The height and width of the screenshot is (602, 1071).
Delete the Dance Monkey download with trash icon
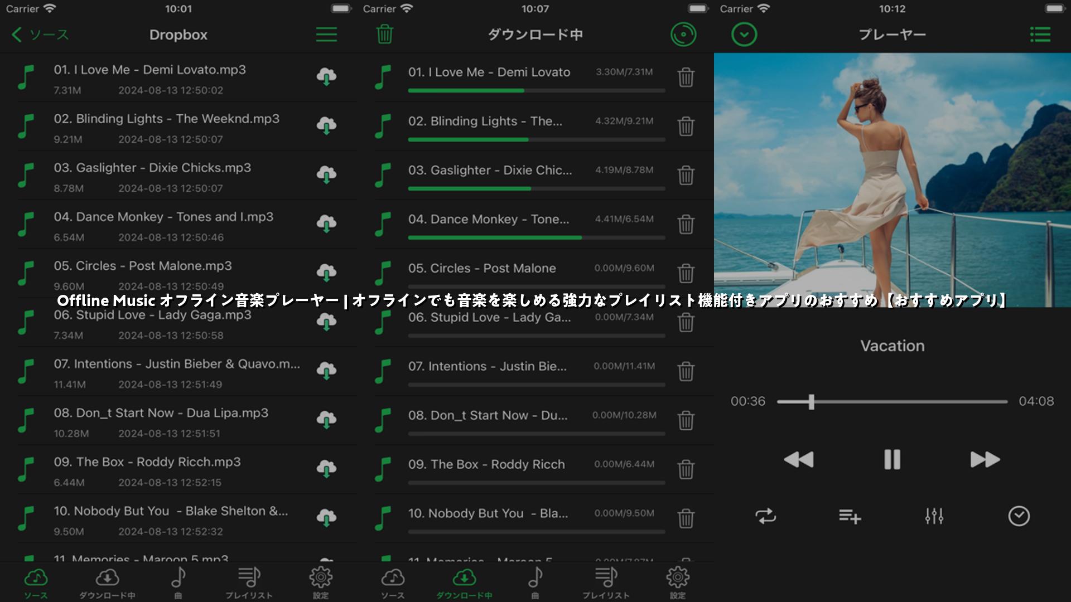(x=686, y=224)
